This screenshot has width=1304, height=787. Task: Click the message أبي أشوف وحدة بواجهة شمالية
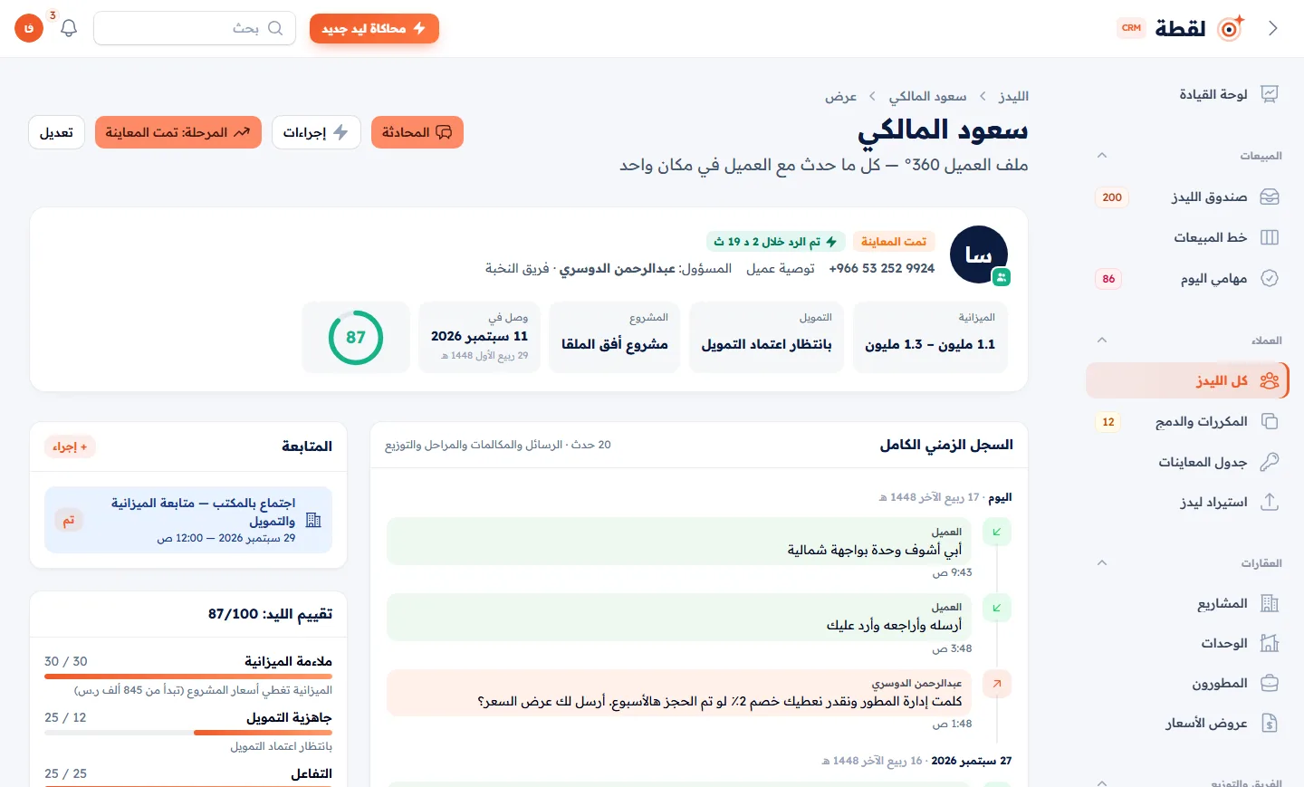tap(678, 542)
